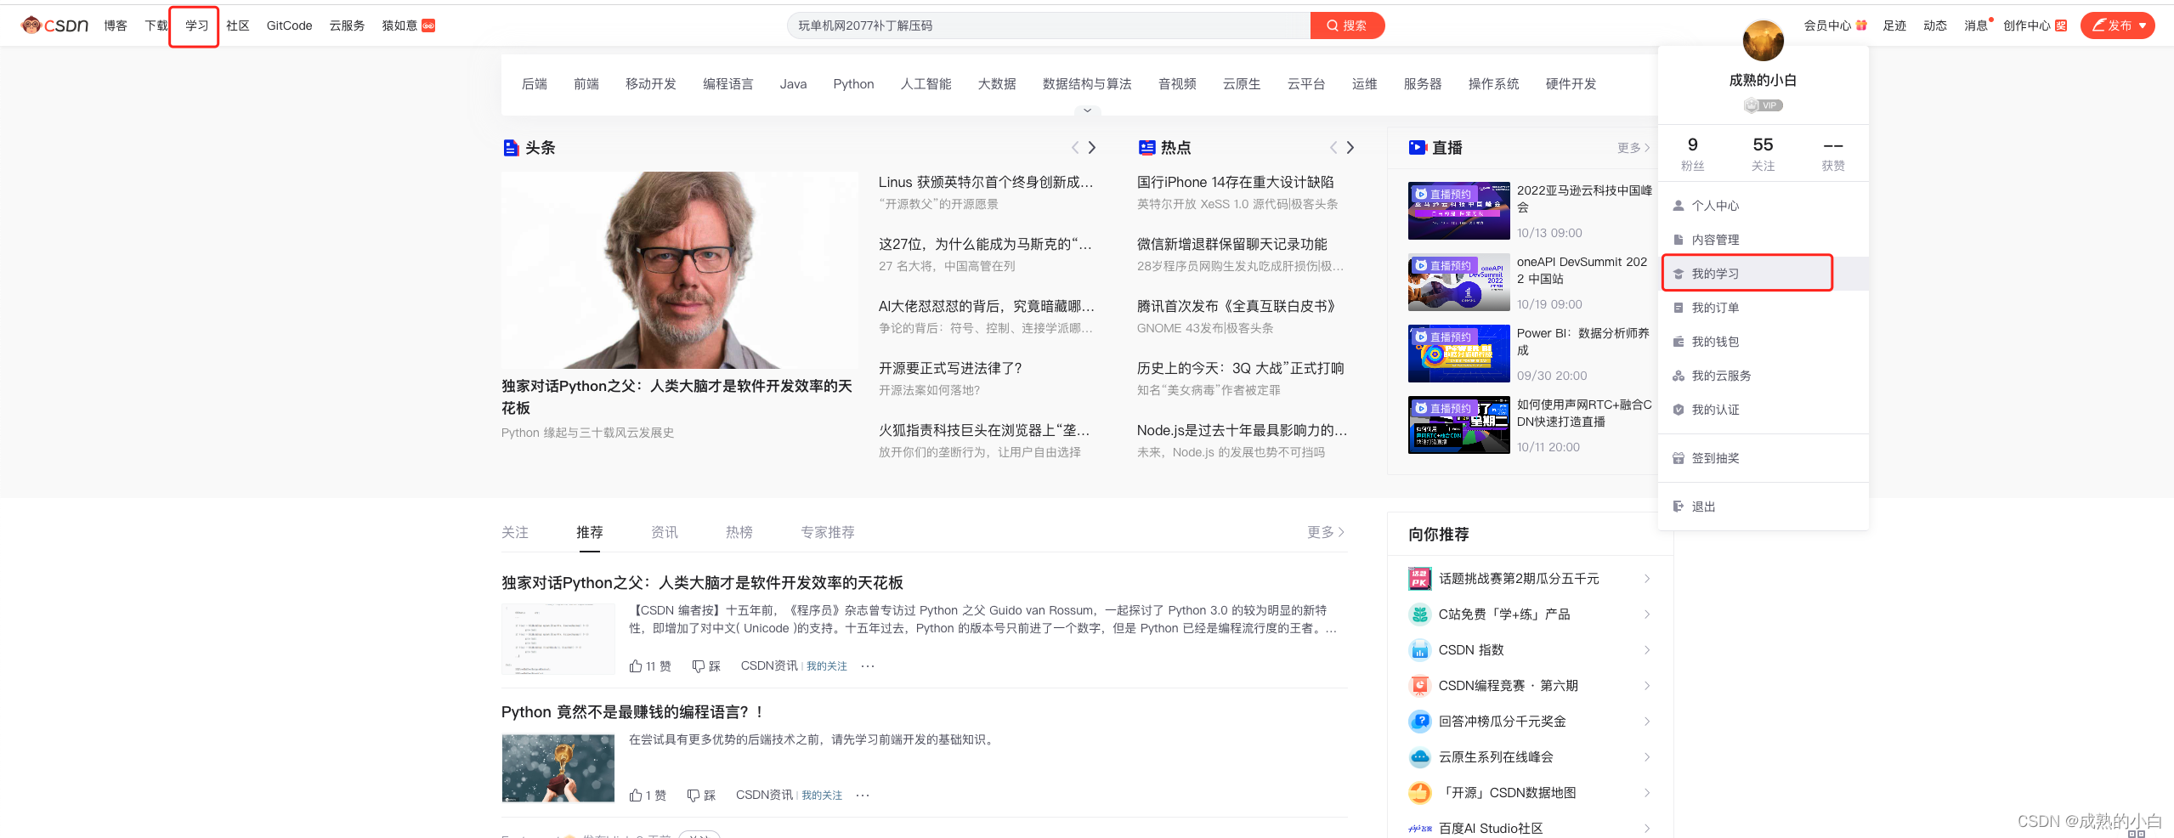Select the Python category

[x=853, y=84]
